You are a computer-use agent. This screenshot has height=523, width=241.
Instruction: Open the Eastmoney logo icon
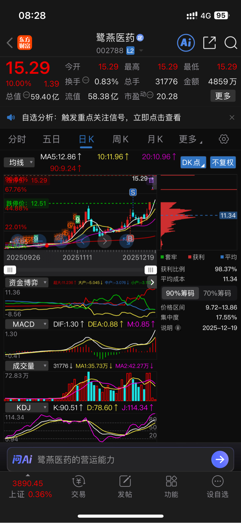point(24,43)
